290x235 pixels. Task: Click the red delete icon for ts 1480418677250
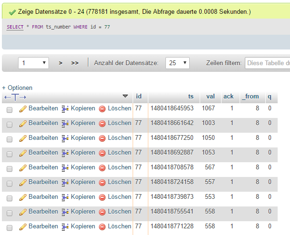click(102, 138)
